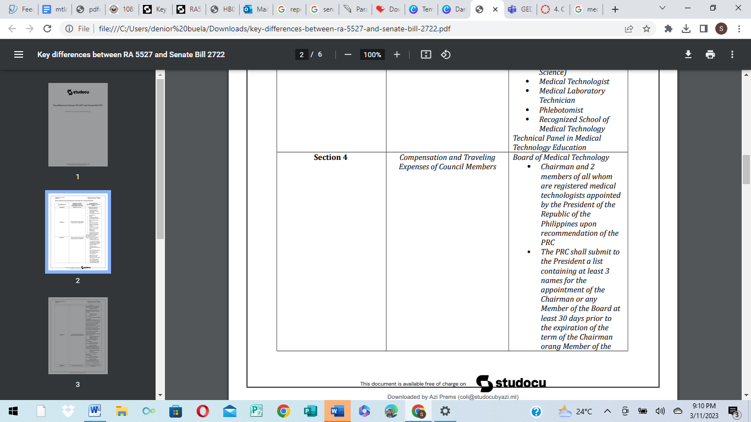Open the Chrome profile S avatar
751x422 pixels.
pyautogui.click(x=721, y=29)
